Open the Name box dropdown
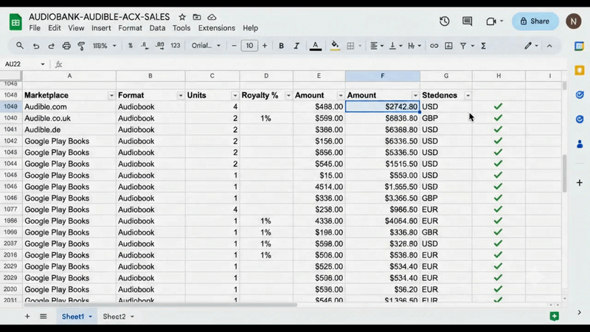The image size is (590, 332). point(43,64)
